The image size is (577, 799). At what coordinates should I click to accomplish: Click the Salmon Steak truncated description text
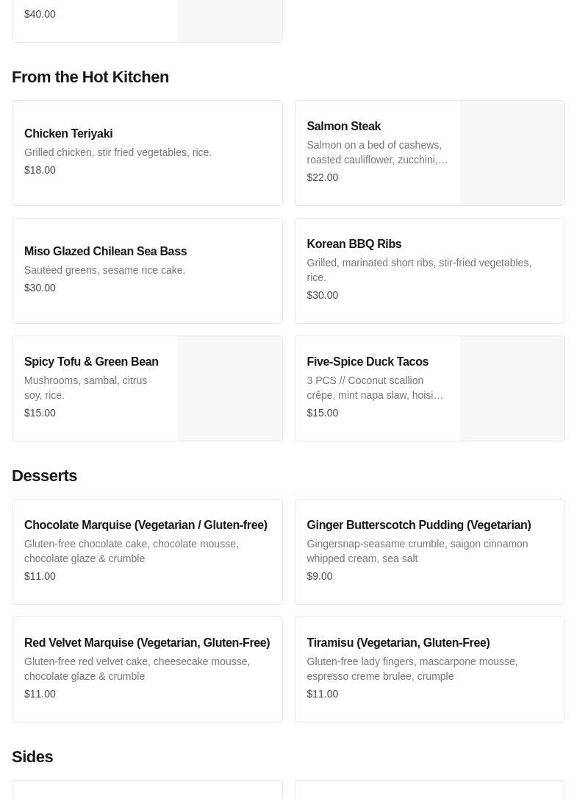(x=376, y=152)
